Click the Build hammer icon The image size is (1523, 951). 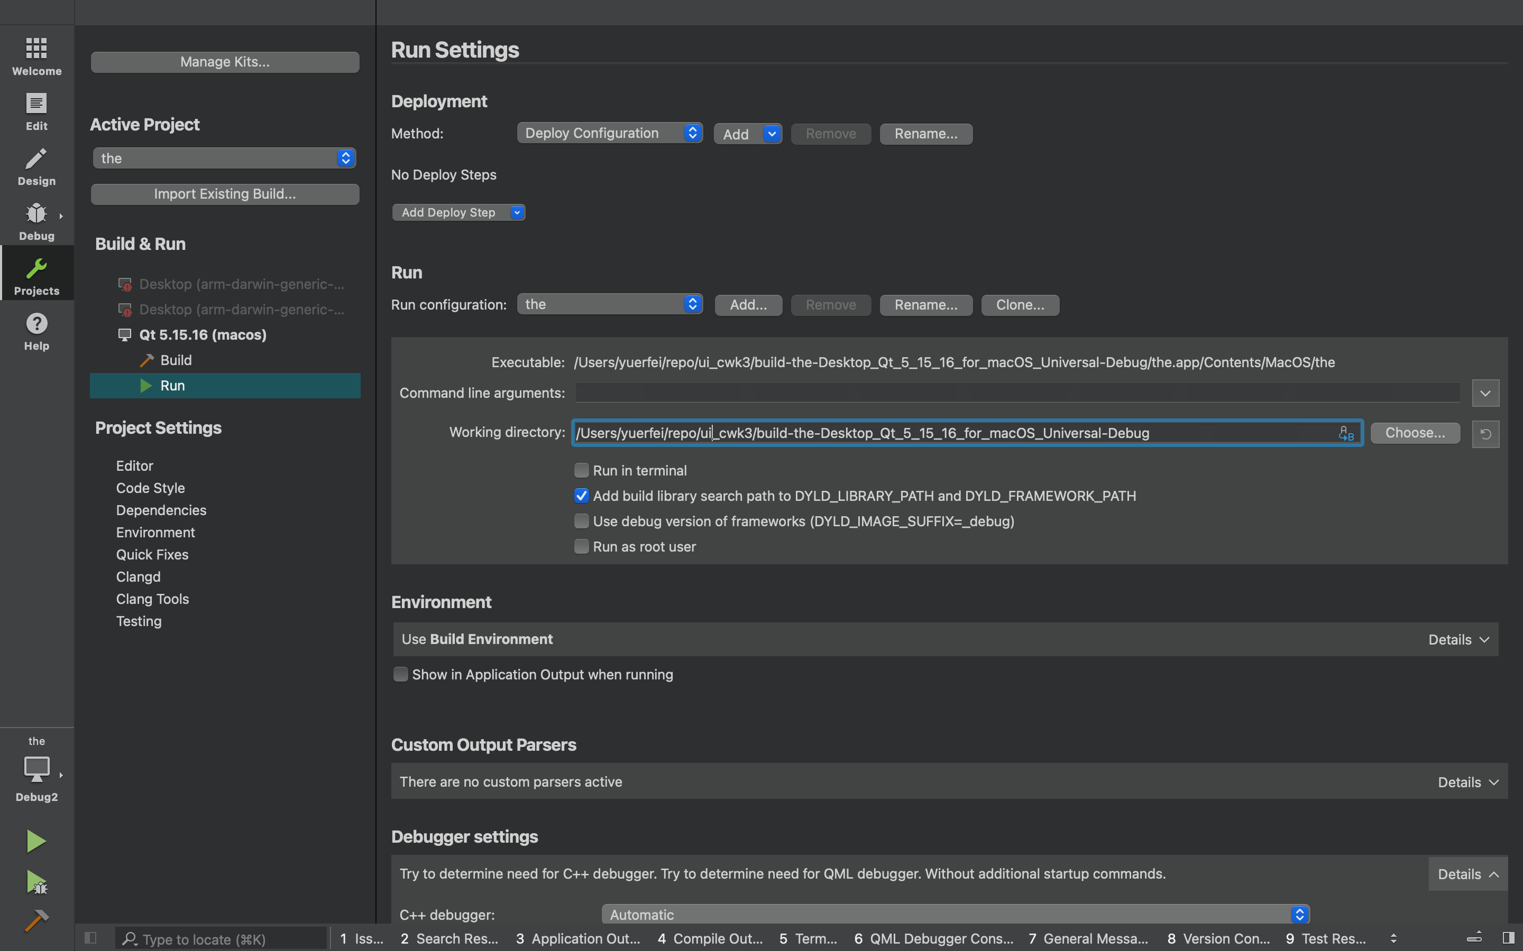[36, 921]
